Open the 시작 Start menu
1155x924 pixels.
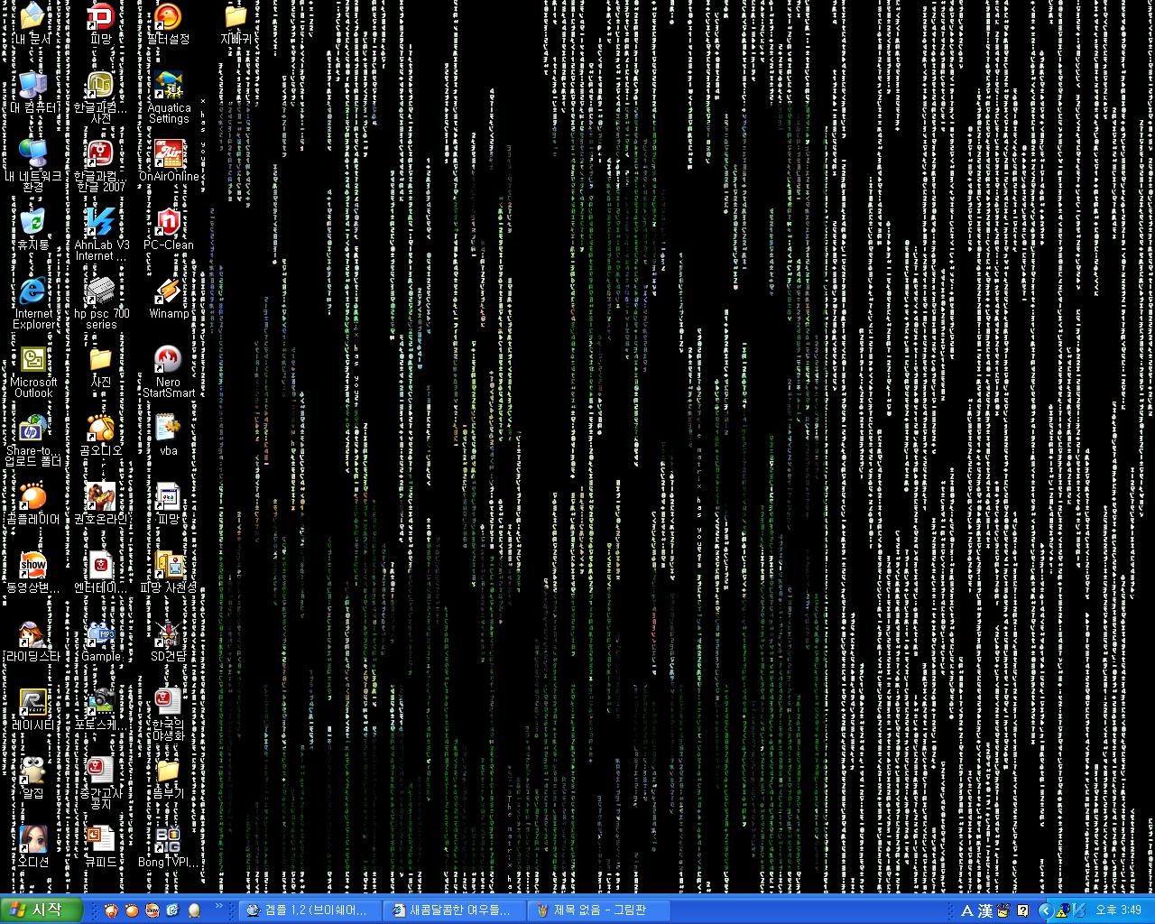tap(42, 910)
